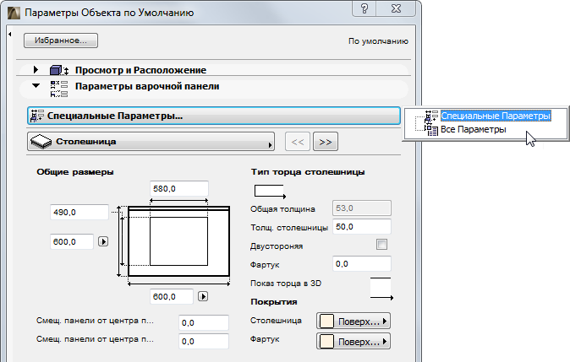Screen dimensions: 570x362
Task: Click the Все Параметры menu icon
Action: tap(431, 129)
